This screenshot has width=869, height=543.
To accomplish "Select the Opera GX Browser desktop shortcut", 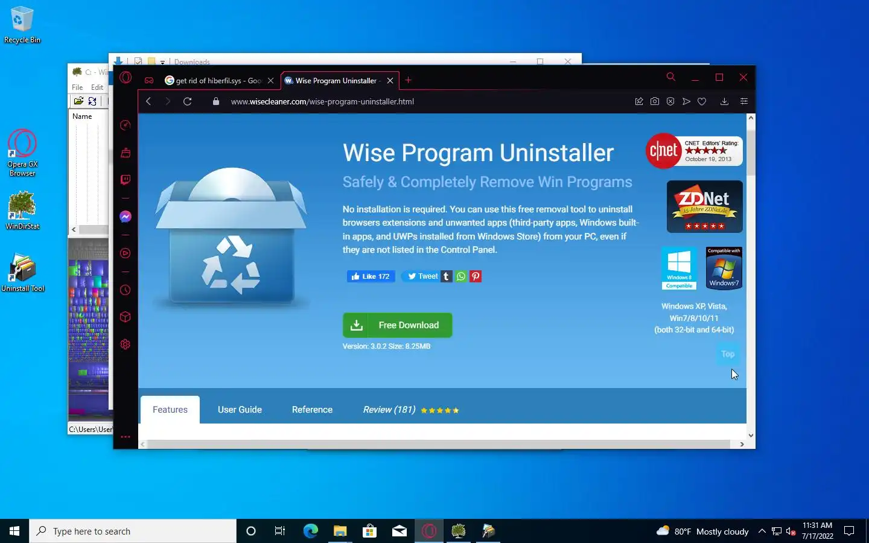I will coord(22,153).
